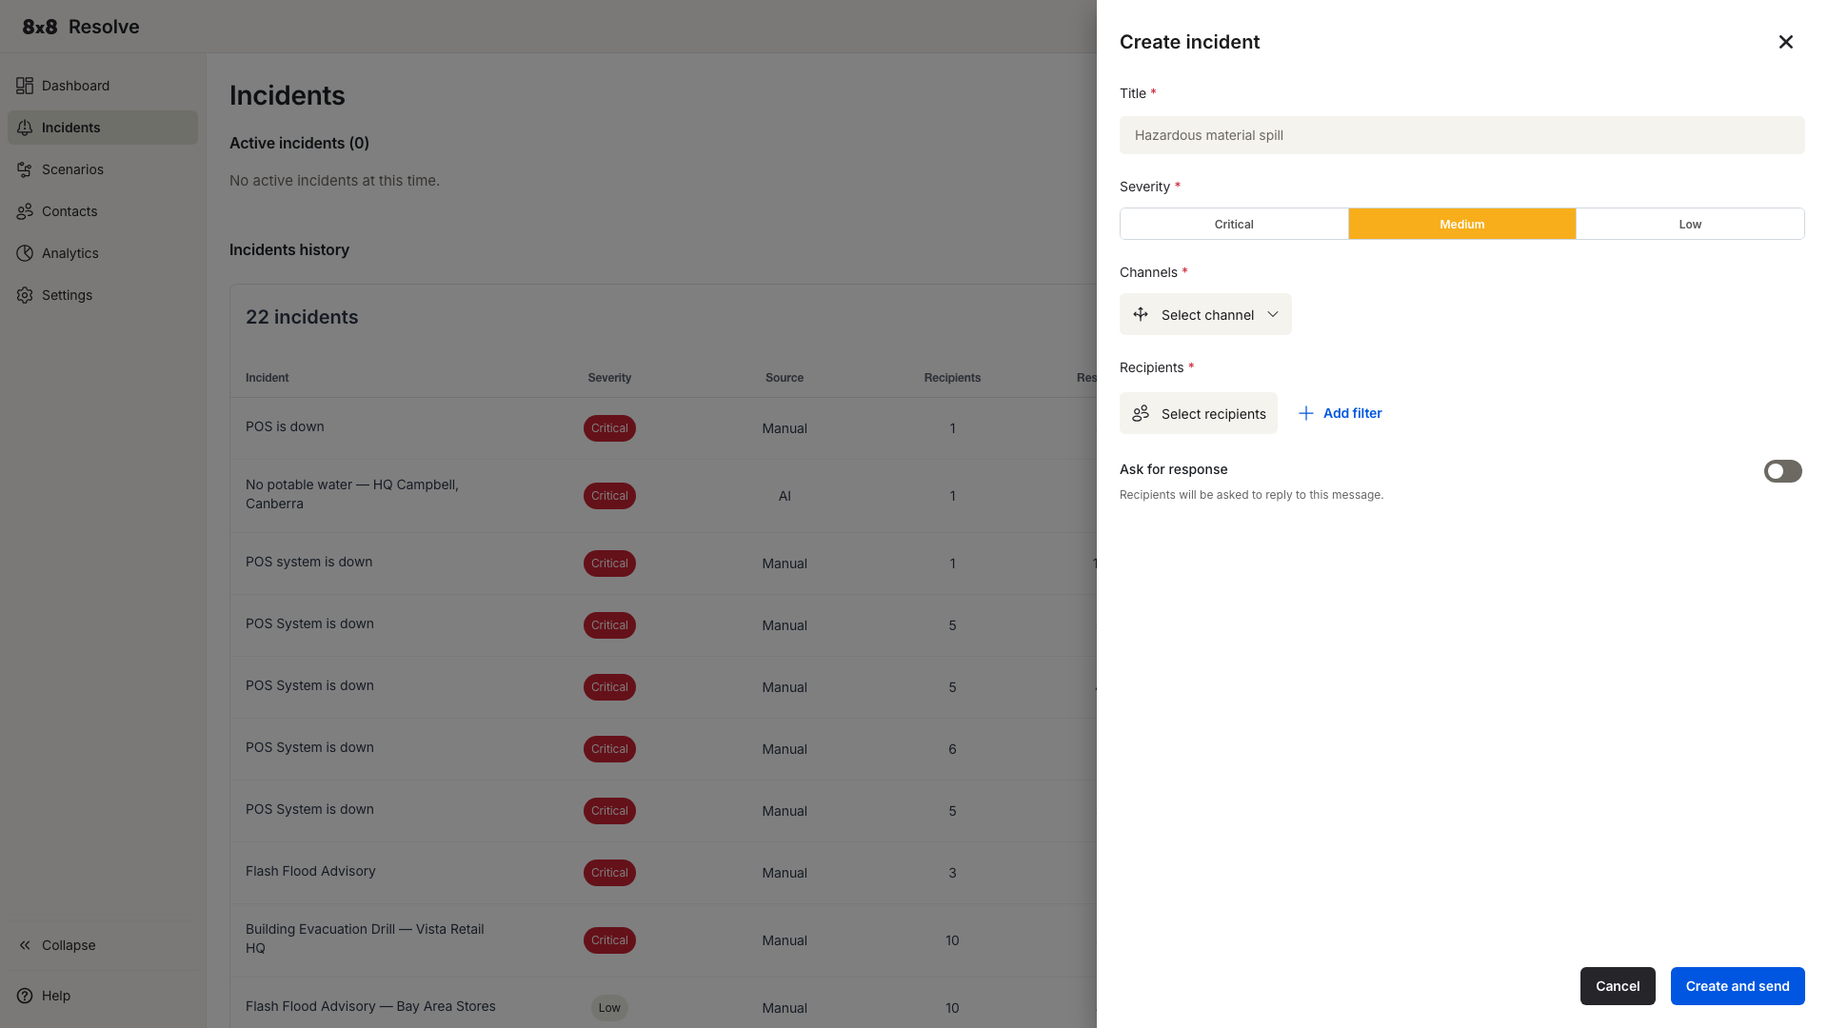The image size is (1828, 1028).
Task: Click recipients count 3 in Flash Flood row
Action: (952, 873)
